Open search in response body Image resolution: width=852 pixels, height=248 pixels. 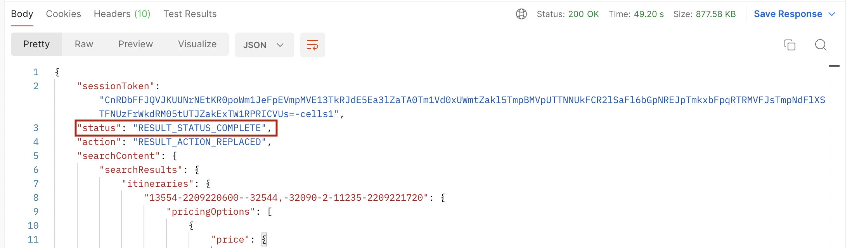tap(821, 45)
